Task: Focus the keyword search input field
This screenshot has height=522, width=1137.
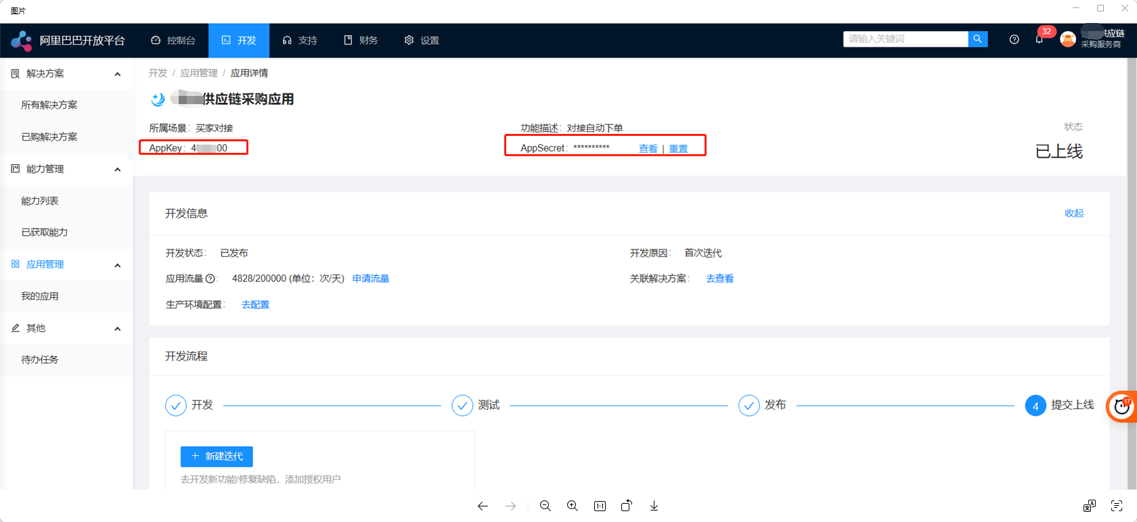Action: [x=905, y=39]
